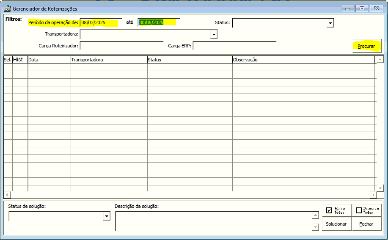Click inside the Descrição da solução text box
This screenshot has width=388, height=240.
point(213,221)
